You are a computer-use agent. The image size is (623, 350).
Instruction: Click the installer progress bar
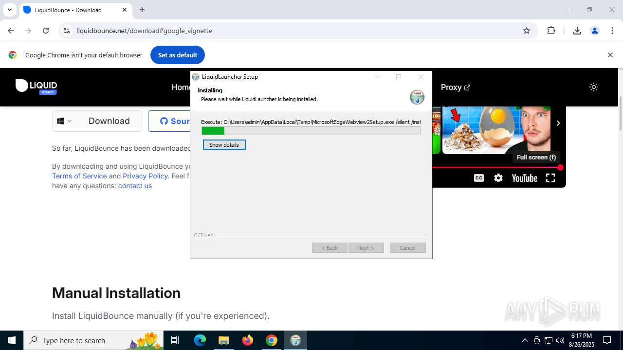coord(311,131)
